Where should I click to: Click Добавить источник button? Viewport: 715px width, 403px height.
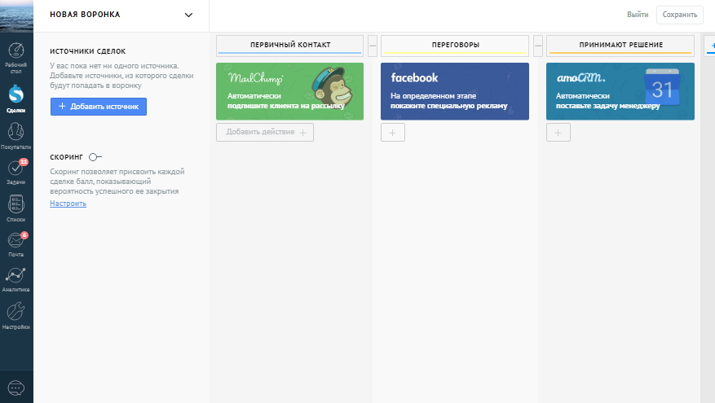pos(99,106)
